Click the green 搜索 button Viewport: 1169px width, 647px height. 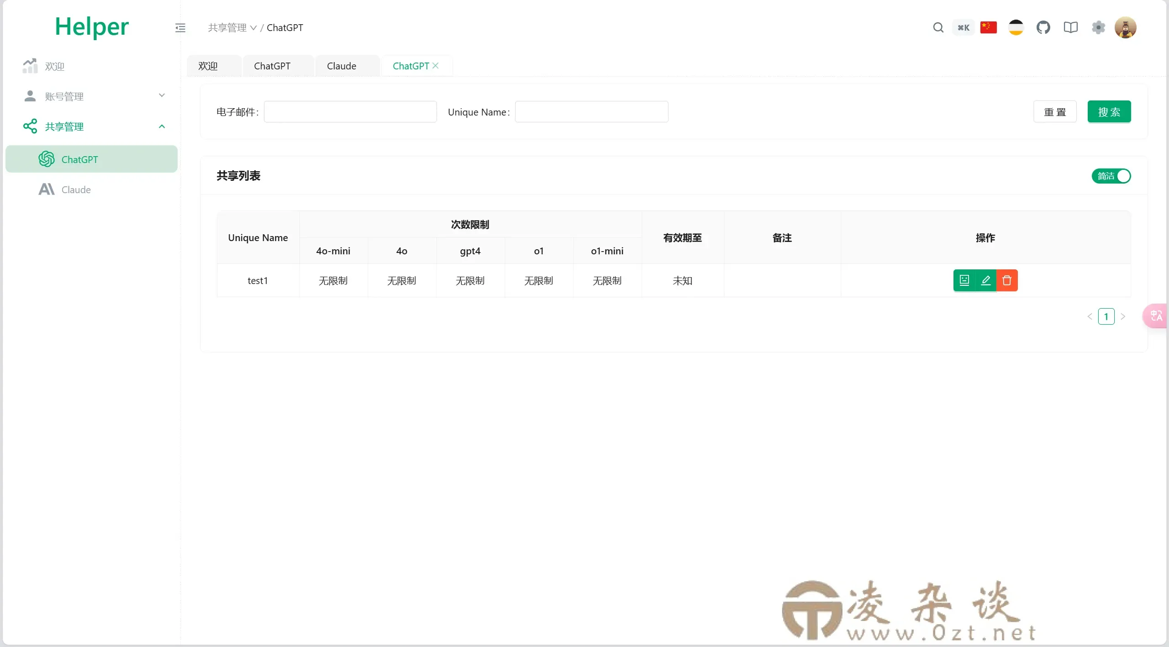pyautogui.click(x=1109, y=112)
